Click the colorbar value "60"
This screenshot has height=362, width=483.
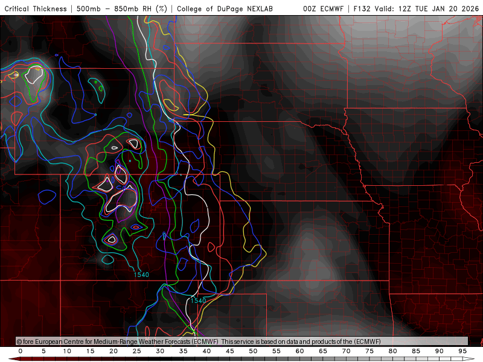coord(299,351)
